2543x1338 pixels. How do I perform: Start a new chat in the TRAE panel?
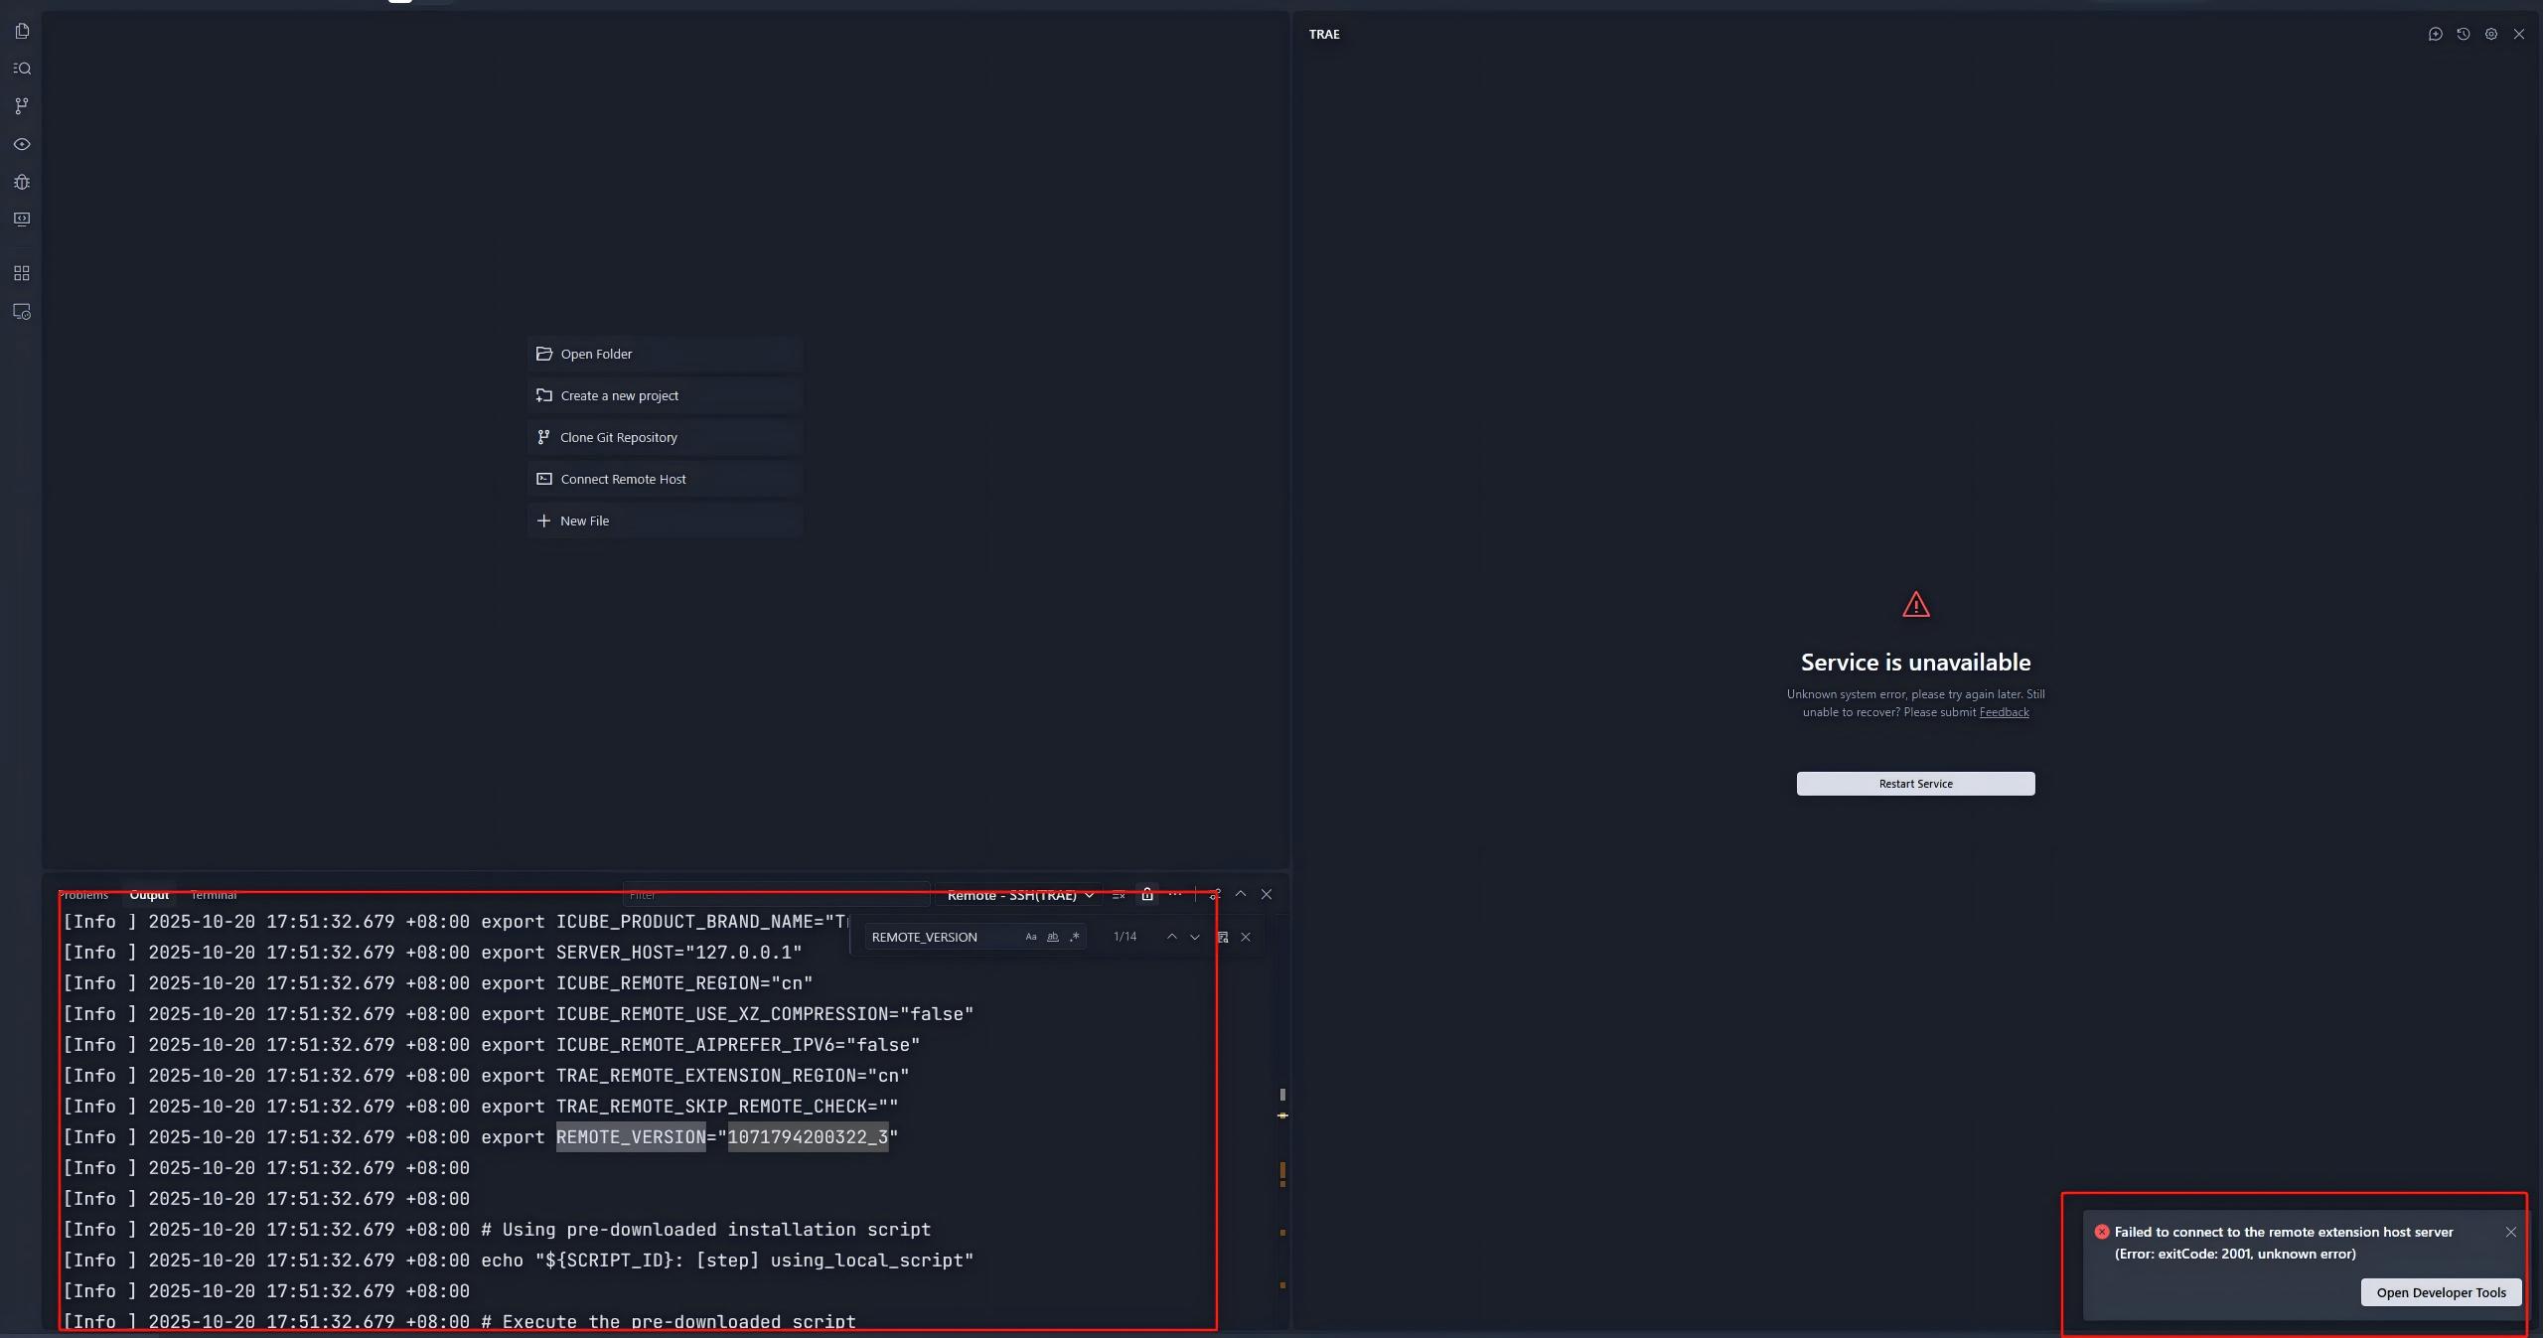click(2436, 34)
